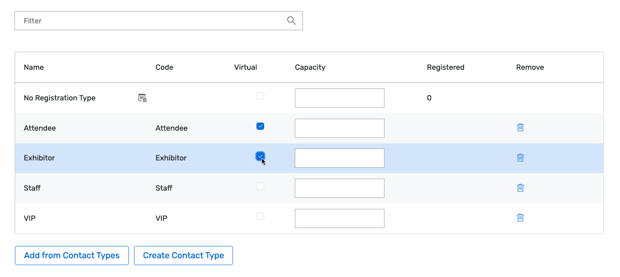620x277 pixels.
Task: Click the Exhibitor code cell
Action: (171, 158)
